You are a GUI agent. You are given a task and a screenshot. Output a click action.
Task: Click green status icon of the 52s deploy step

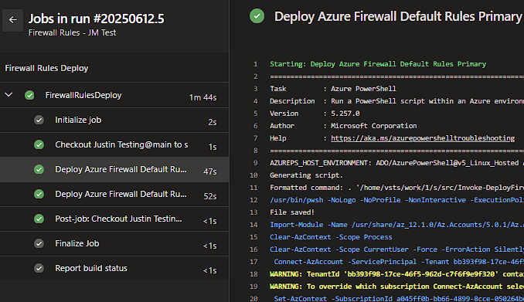39,194
